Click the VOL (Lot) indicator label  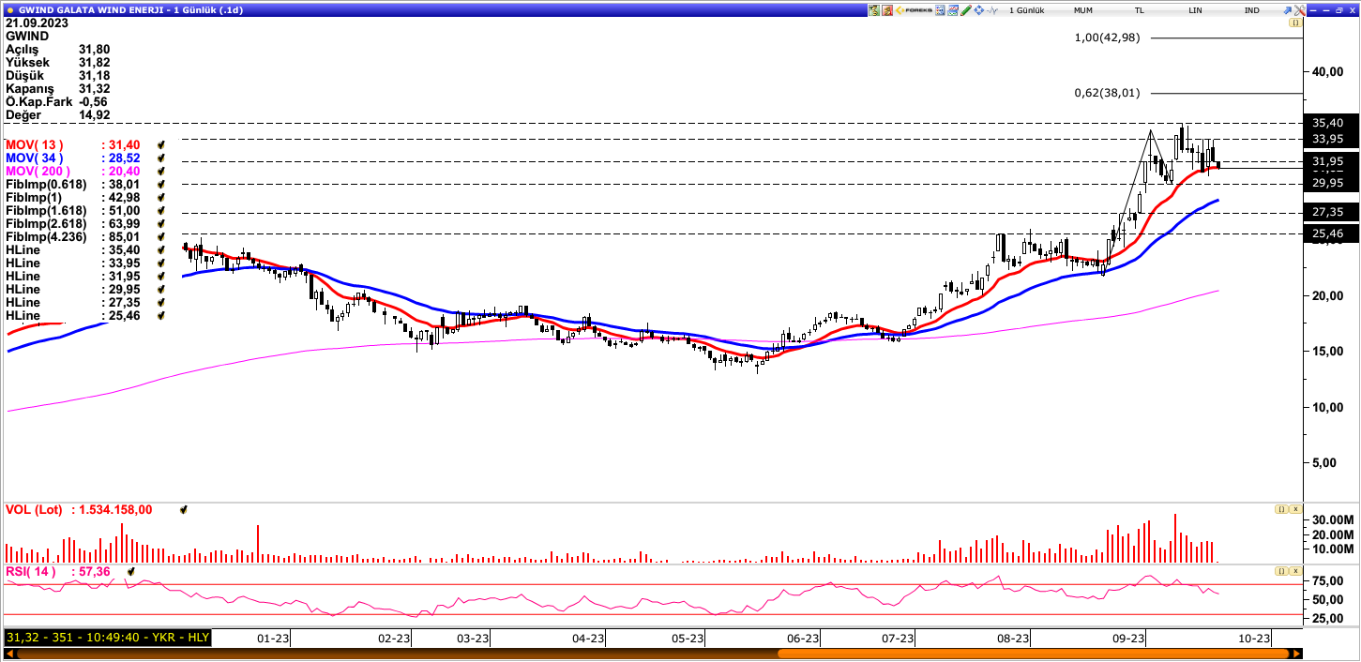click(x=34, y=510)
